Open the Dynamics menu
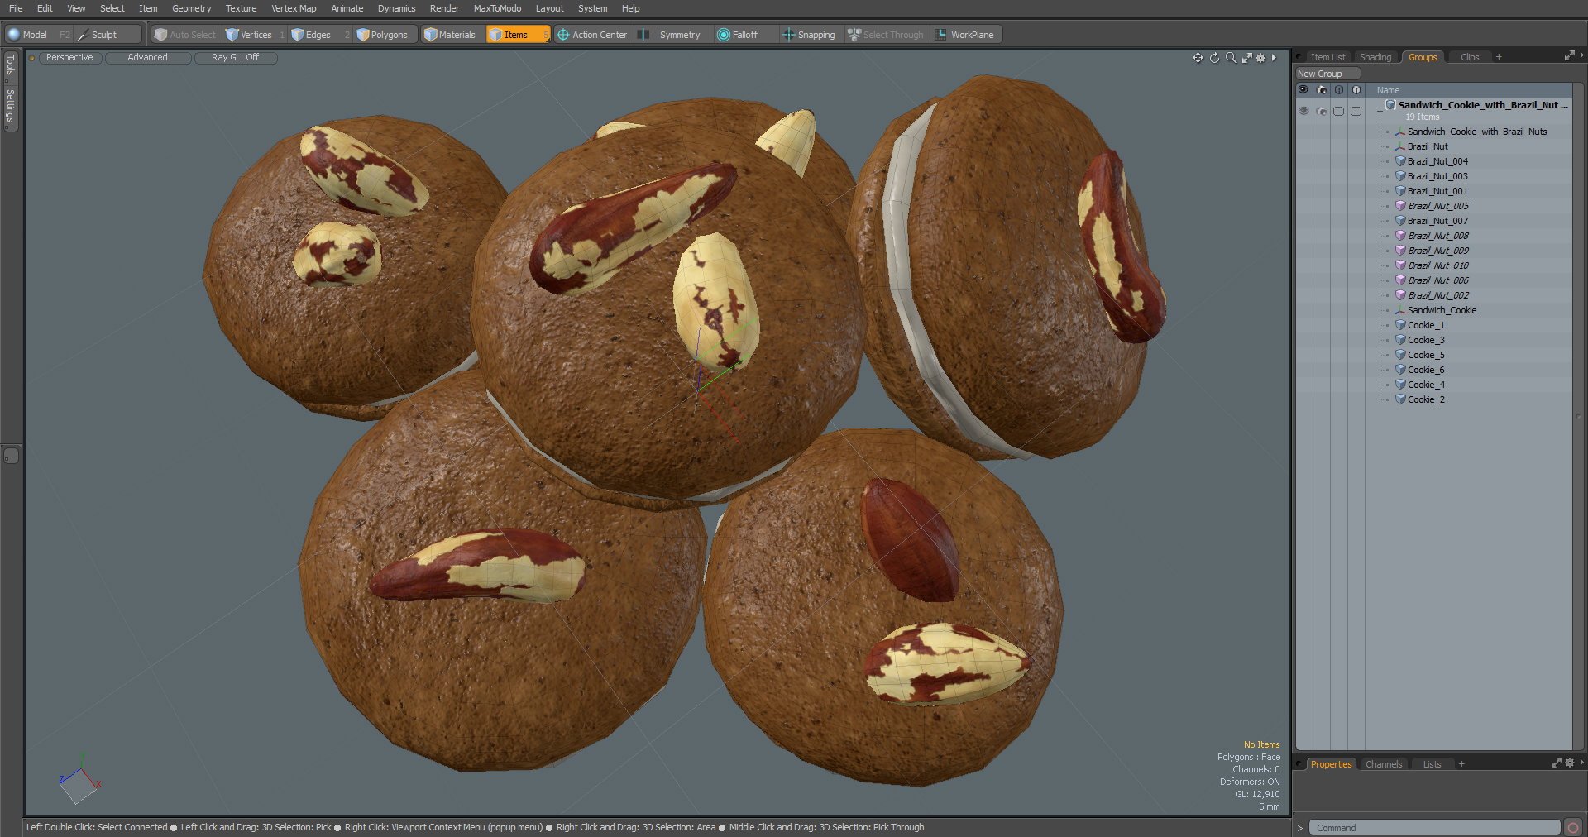This screenshot has height=837, width=1588. click(x=396, y=8)
